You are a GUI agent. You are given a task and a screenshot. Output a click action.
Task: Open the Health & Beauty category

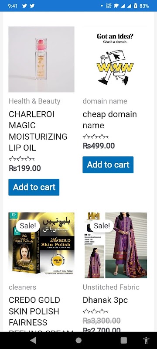click(x=34, y=101)
